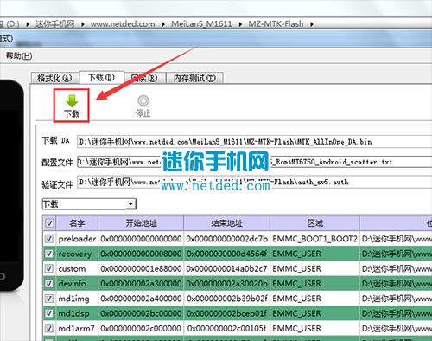The width and height of the screenshot is (432, 341).
Task: Expand the arrow after MZ-MTK-Flash breadcrumb
Action: pyautogui.click(x=312, y=24)
